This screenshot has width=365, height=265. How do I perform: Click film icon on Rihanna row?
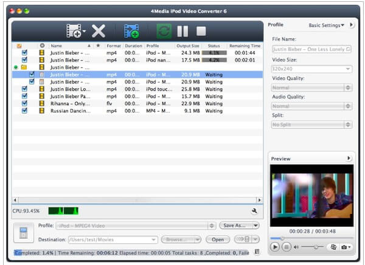click(x=41, y=103)
